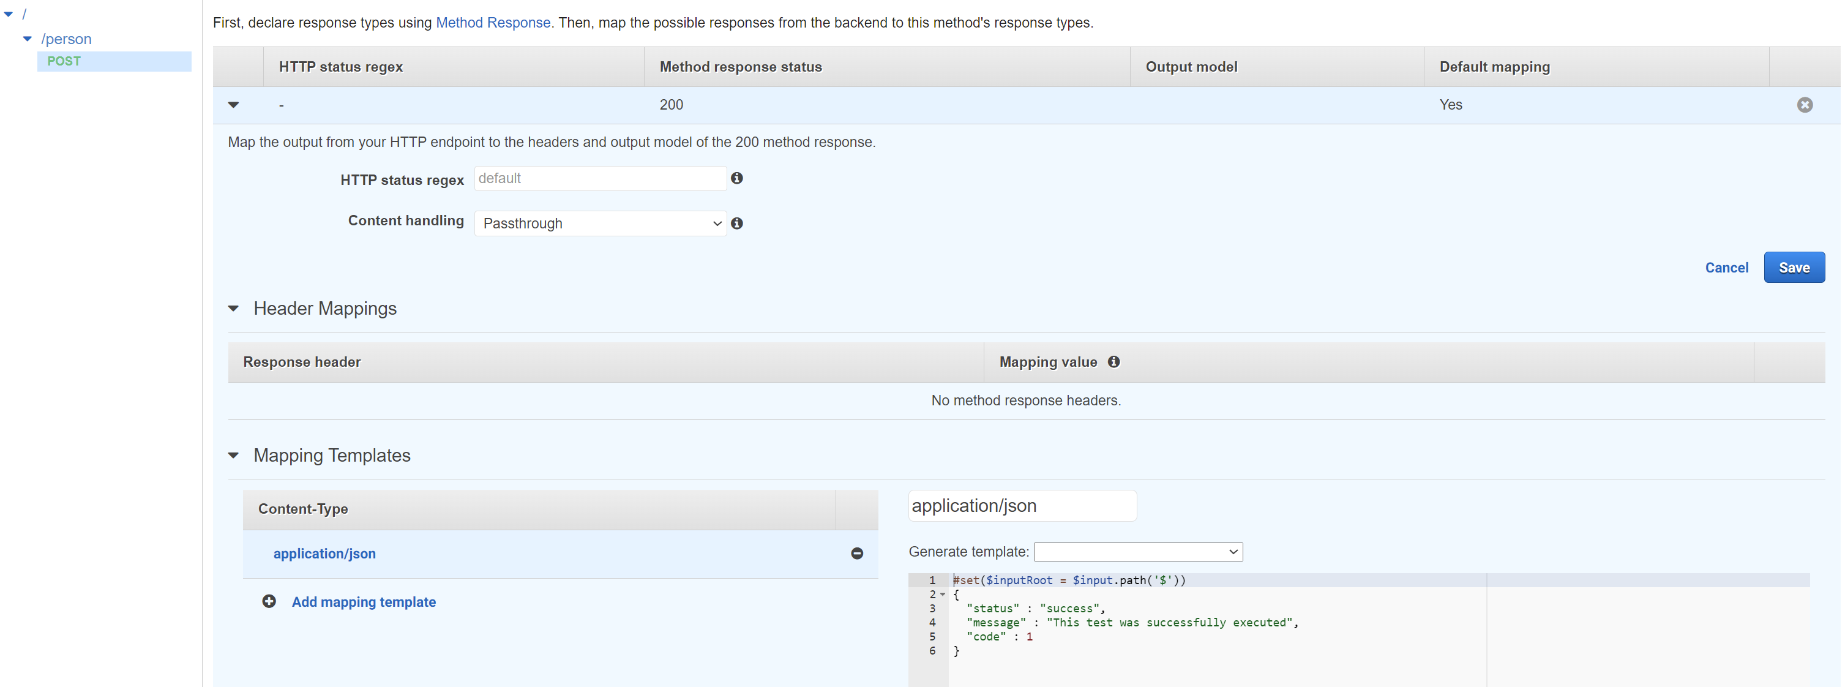Collapse the Header Mappings section
The height and width of the screenshot is (687, 1845).
tap(233, 309)
